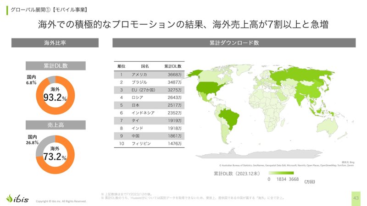Click the 2517万 download value
367x206 pixels.
point(175,105)
